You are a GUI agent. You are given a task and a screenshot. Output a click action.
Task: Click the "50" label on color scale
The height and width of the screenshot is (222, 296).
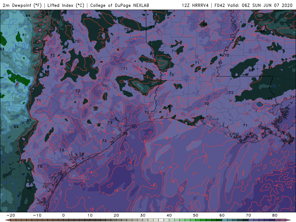click(x=196, y=215)
